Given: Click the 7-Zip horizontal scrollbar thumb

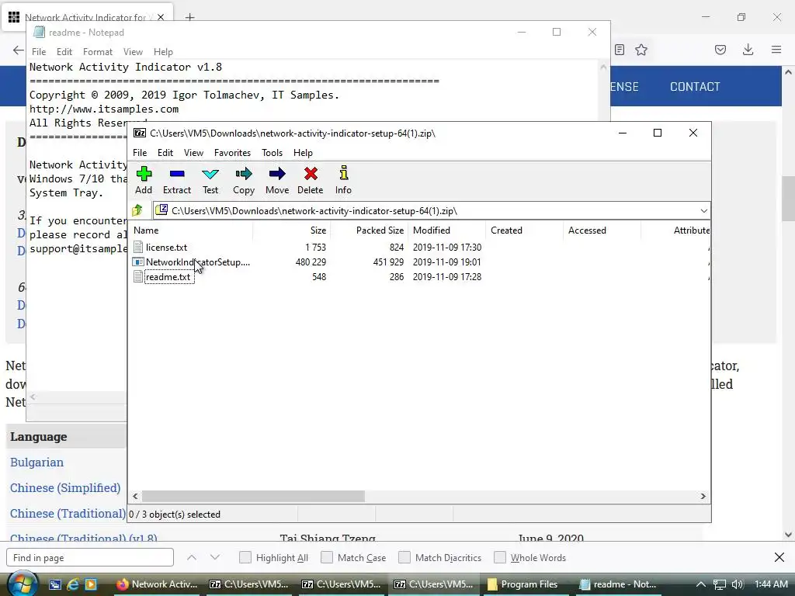Looking at the screenshot, I should coord(253,496).
